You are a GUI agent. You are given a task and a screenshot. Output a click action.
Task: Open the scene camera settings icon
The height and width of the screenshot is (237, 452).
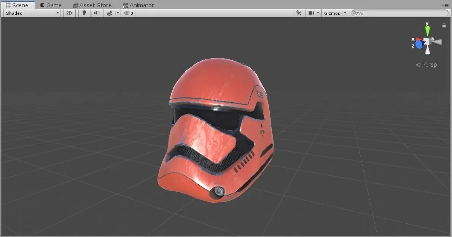pos(311,13)
